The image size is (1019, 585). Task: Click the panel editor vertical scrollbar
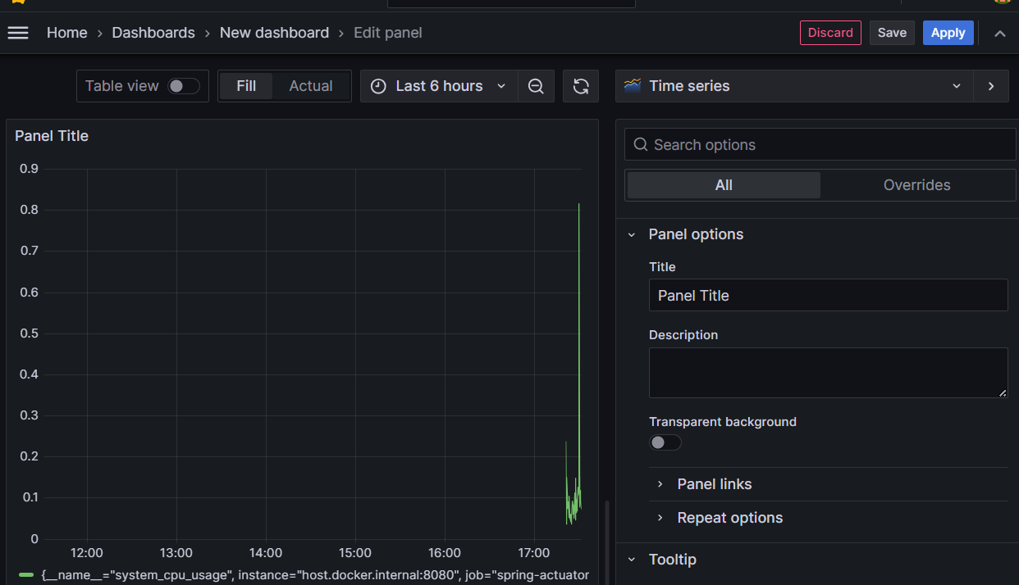click(x=606, y=542)
